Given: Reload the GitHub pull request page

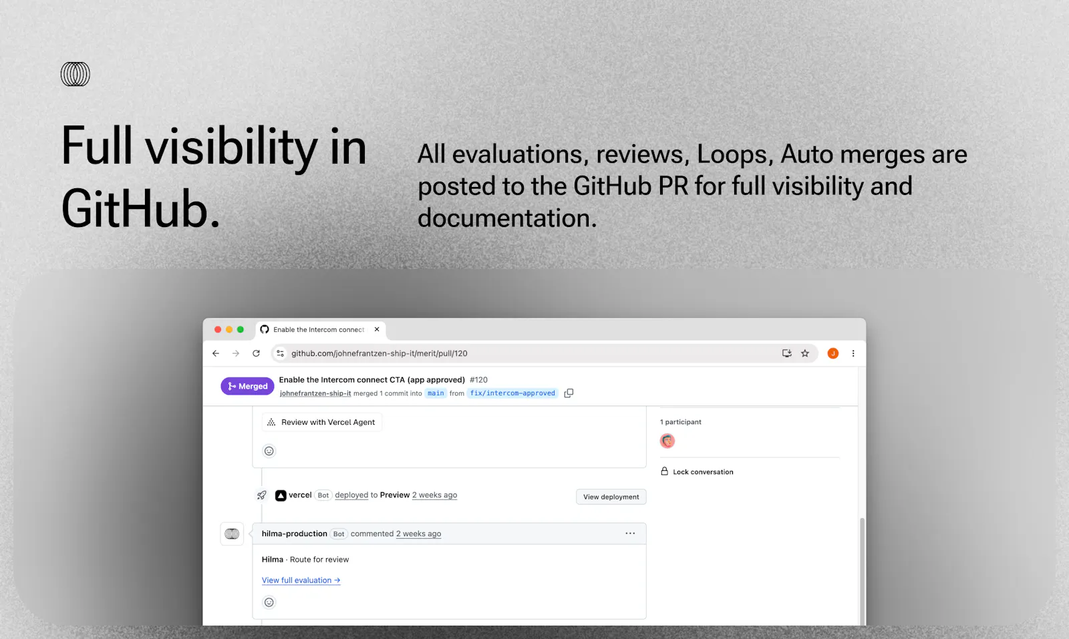Looking at the screenshot, I should coord(256,353).
